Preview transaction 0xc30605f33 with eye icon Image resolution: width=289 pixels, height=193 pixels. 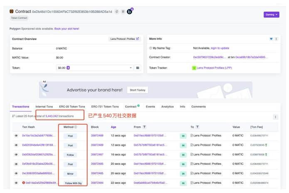(x=16, y=173)
